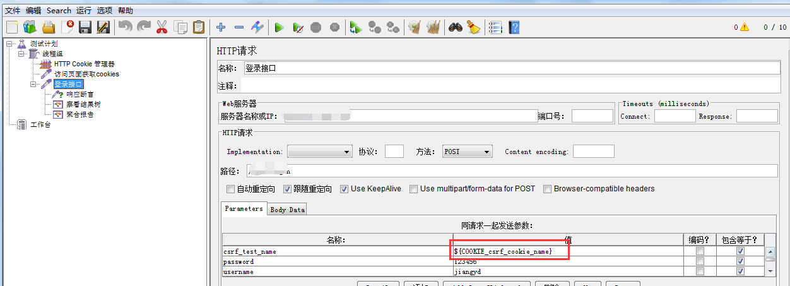
Task: Reset search using the broom icon
Action: (473, 27)
